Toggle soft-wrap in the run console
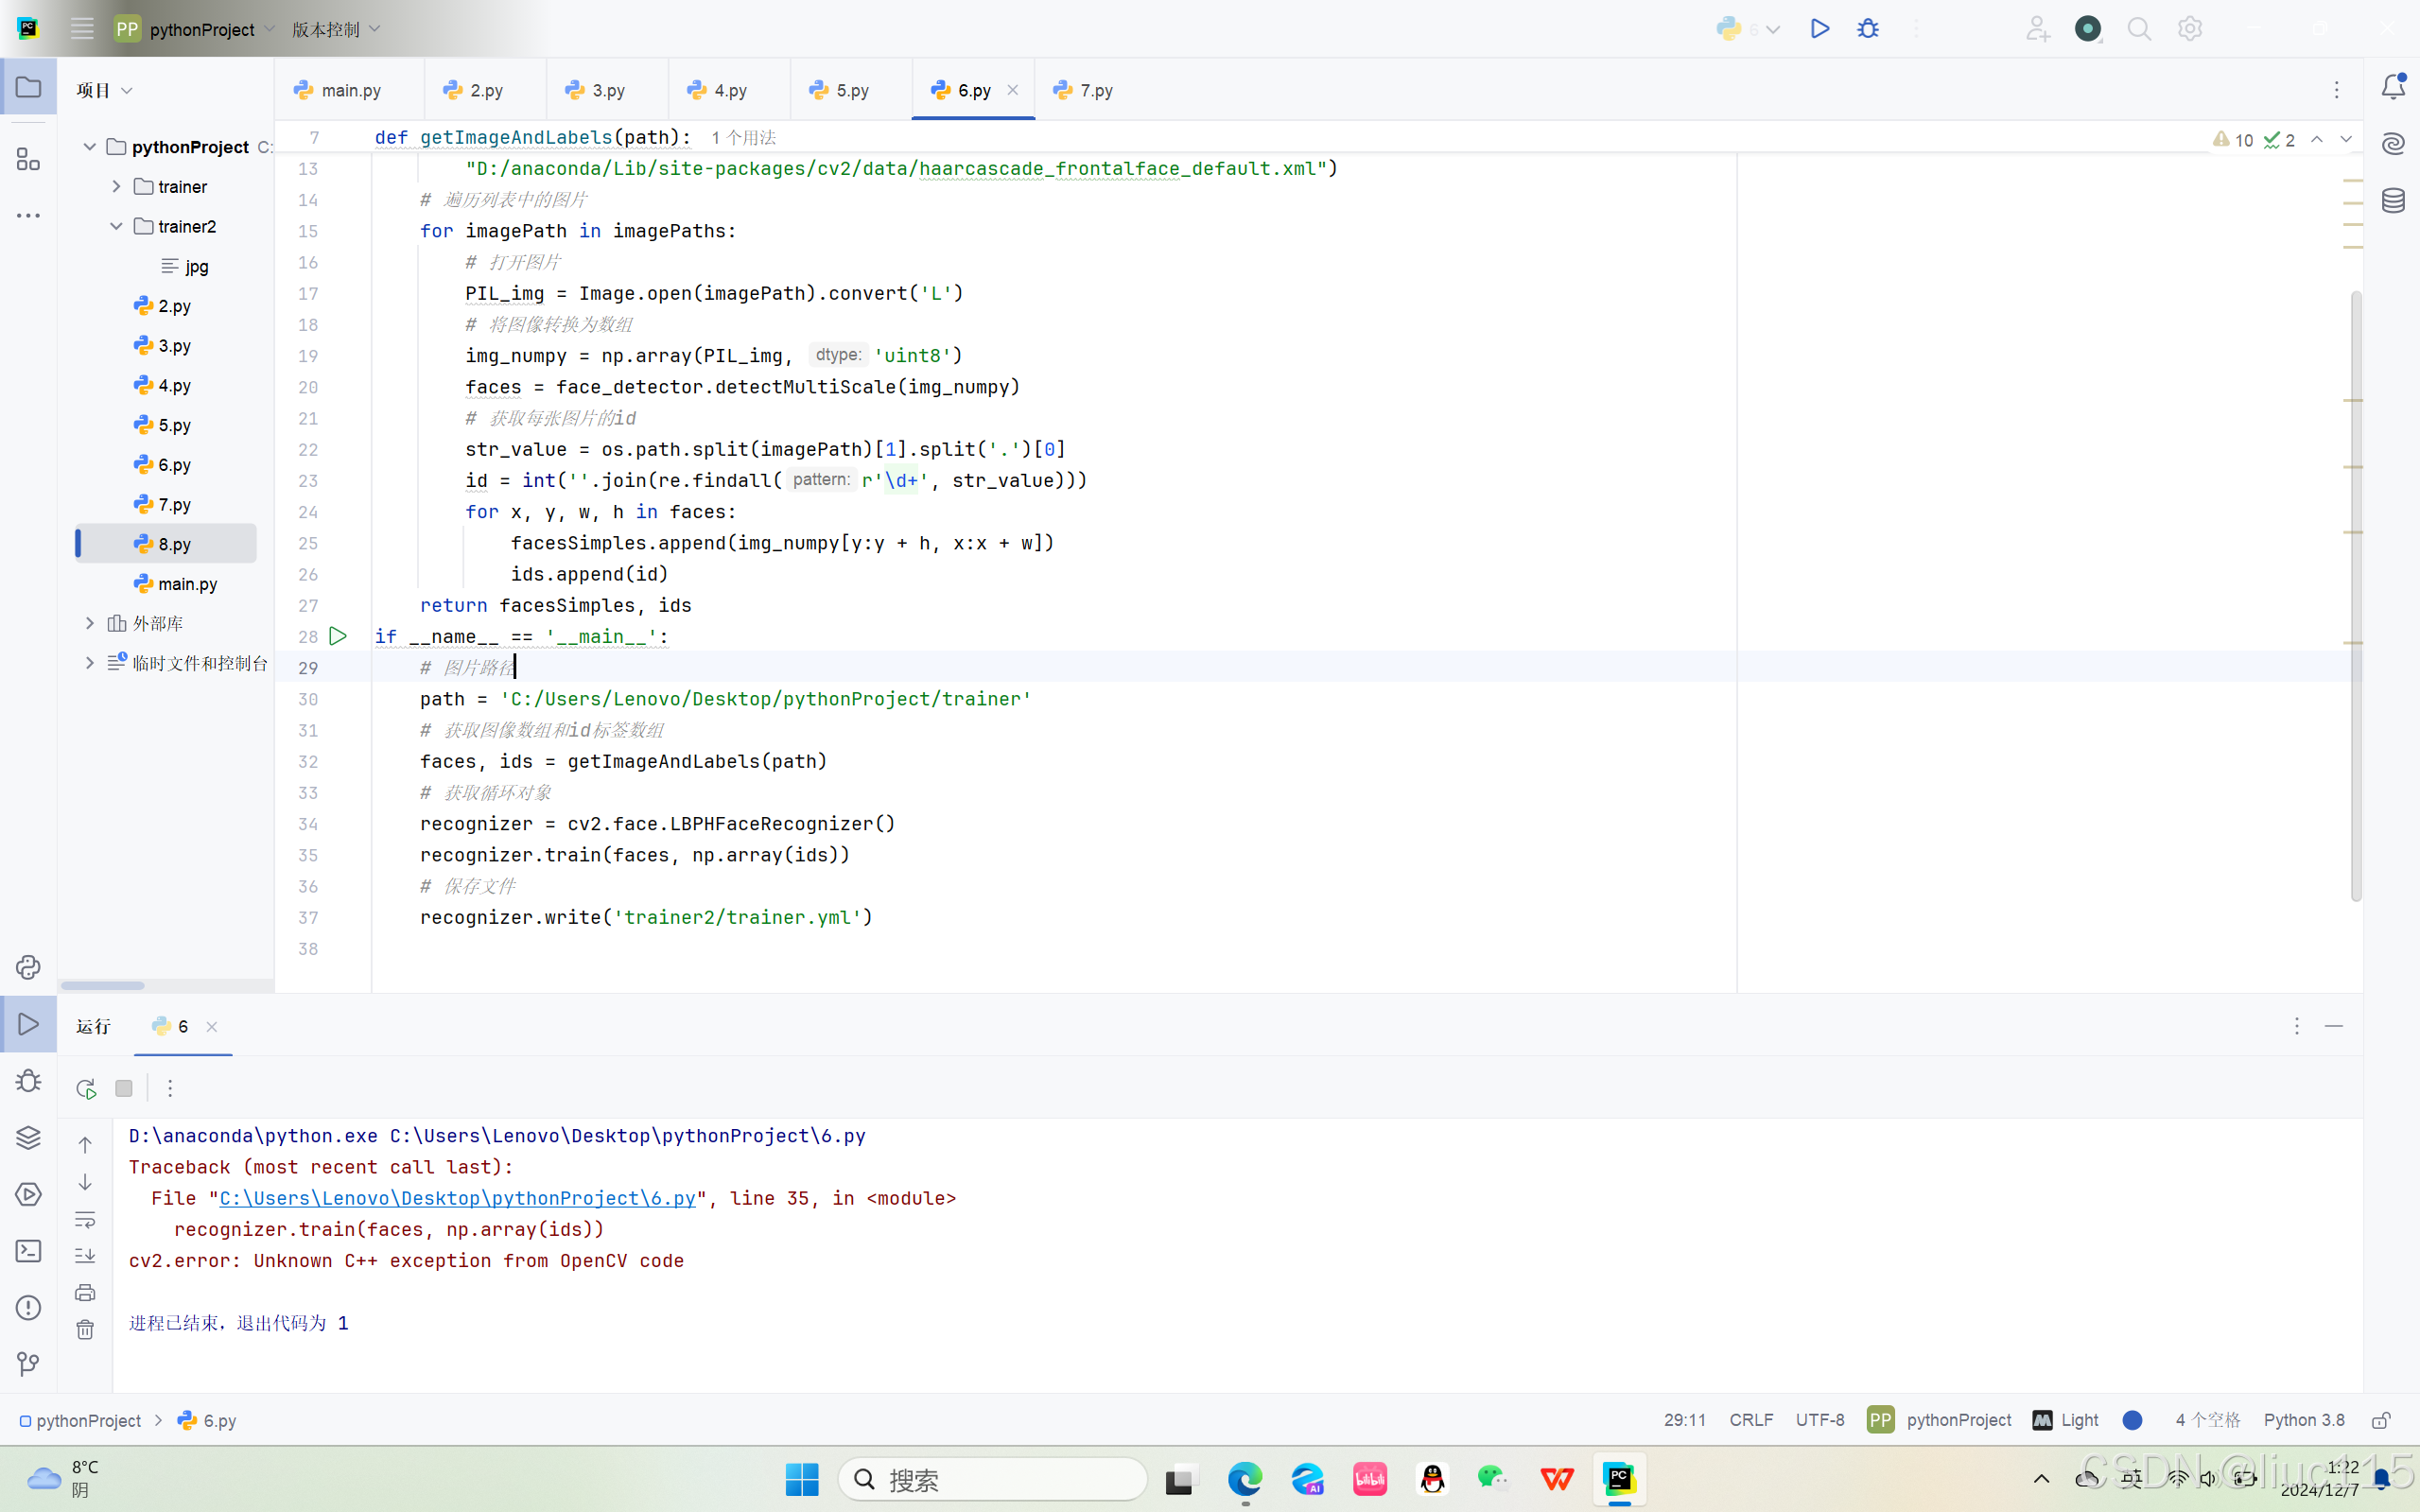The width and height of the screenshot is (2420, 1512). click(x=85, y=1220)
